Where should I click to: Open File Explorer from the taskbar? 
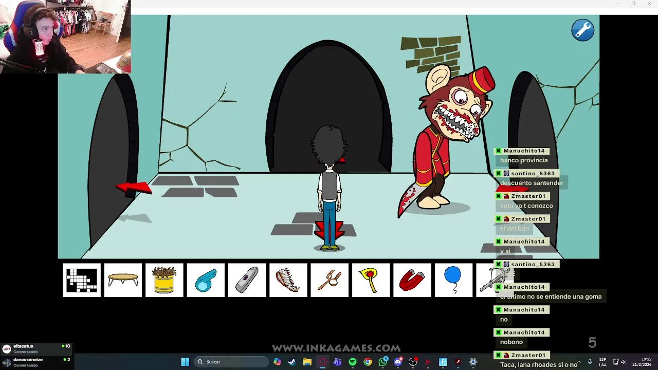[x=307, y=362]
